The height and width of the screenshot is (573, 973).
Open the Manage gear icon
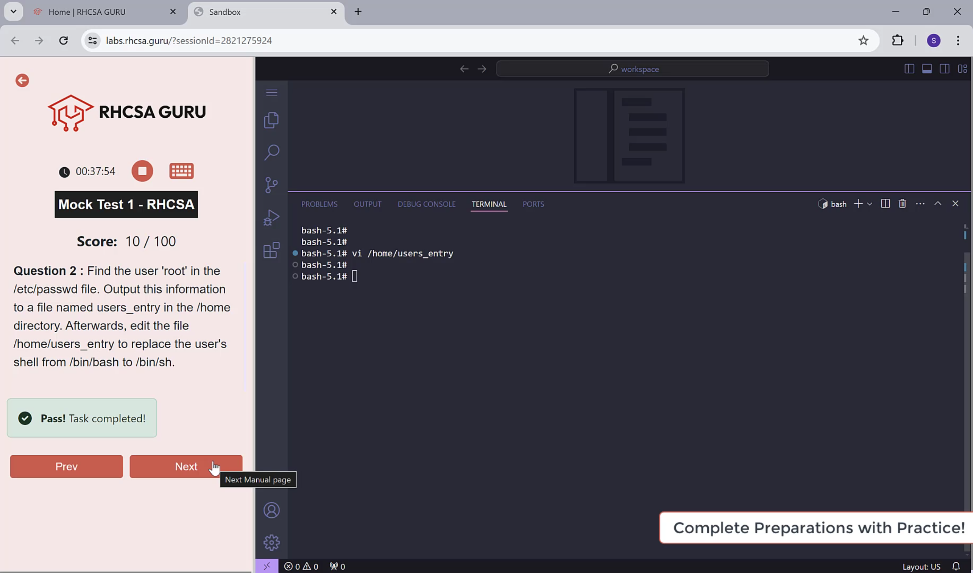pyautogui.click(x=271, y=542)
